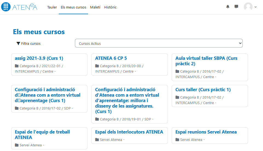The height and width of the screenshot is (151, 263).
Task: Go to the Tauler tab
Action: click(52, 7)
